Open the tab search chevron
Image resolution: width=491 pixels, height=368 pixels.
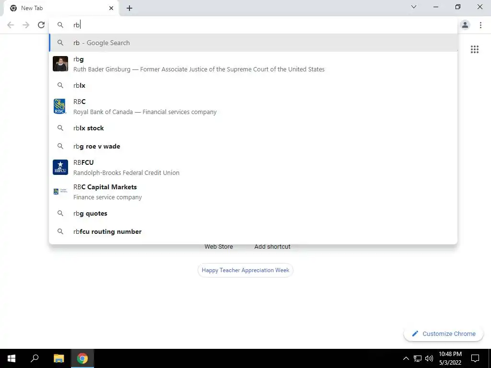pyautogui.click(x=414, y=7)
